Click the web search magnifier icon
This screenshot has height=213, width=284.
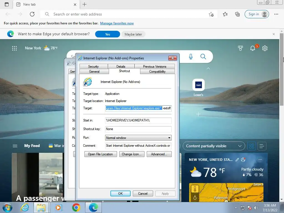tap(203, 57)
